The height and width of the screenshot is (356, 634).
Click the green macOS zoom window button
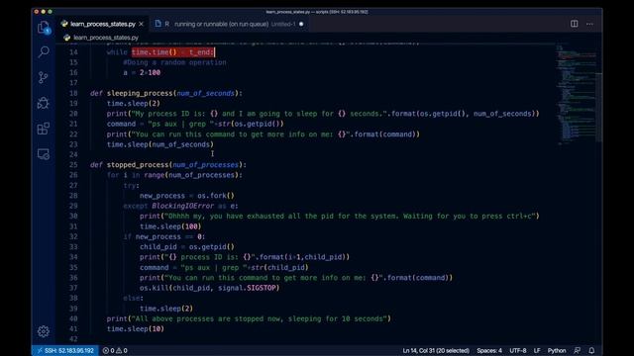(x=51, y=12)
